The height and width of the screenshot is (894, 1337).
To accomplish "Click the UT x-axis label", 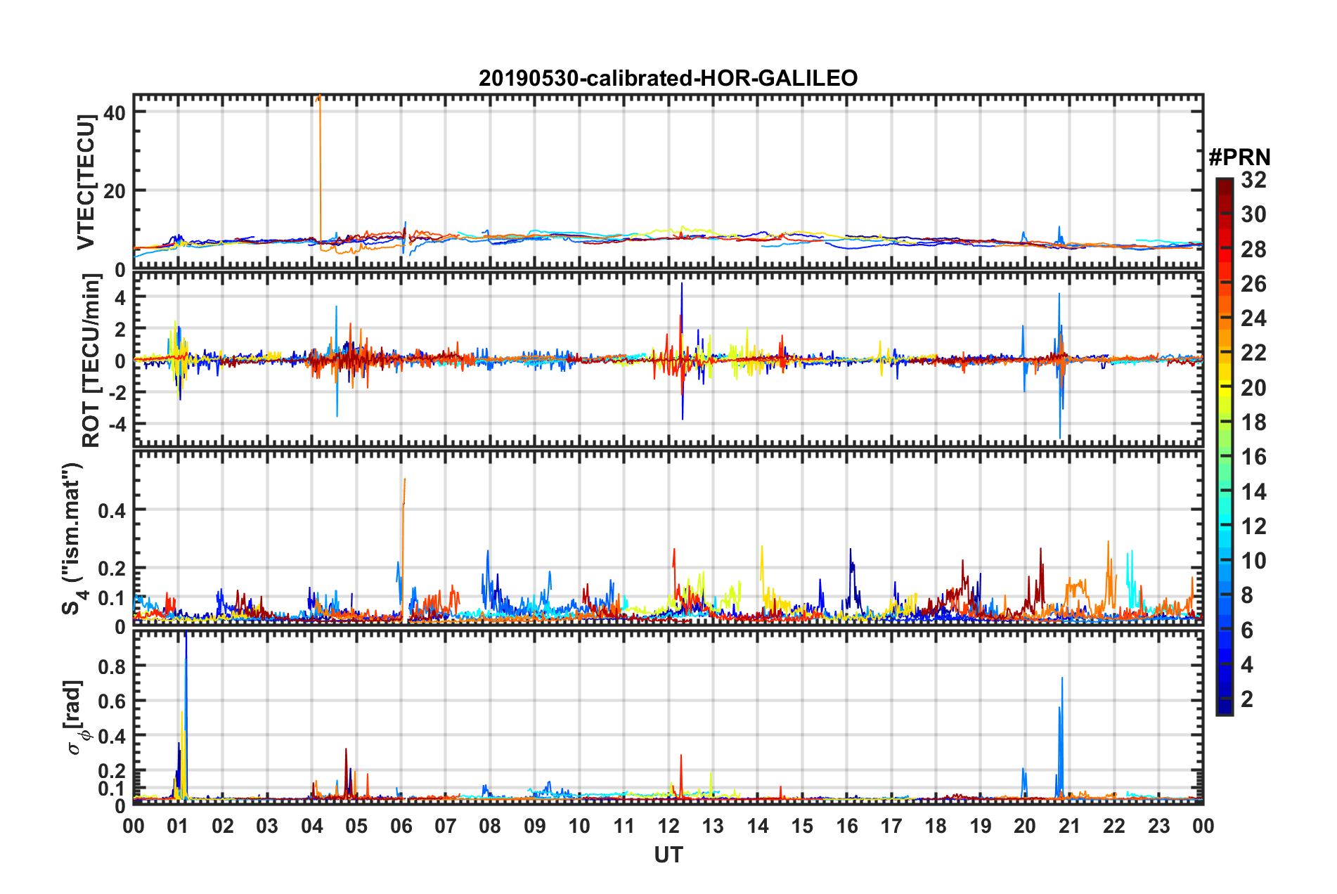I will [x=668, y=855].
